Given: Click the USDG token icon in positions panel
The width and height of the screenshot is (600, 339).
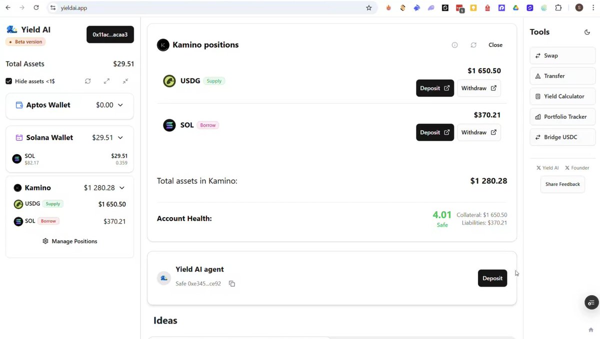Looking at the screenshot, I should [x=169, y=81].
